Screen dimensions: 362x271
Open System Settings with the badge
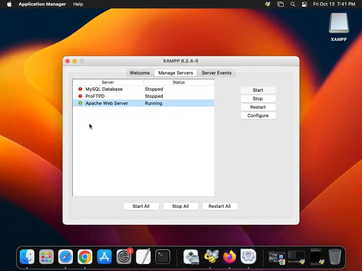[x=124, y=257]
